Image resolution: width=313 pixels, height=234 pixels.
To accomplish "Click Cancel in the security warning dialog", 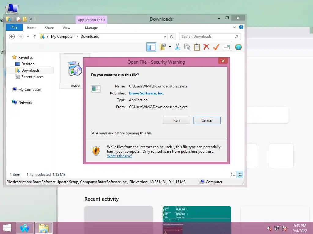I will (x=207, y=120).
